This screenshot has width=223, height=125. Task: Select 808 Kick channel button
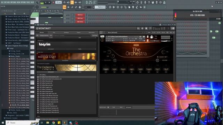pyautogui.click(x=80, y=15)
